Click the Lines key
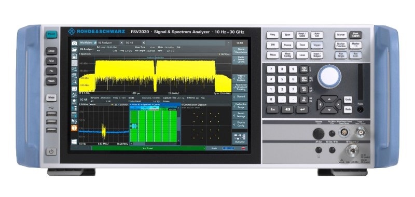Viewport: 415px width, 197px height. (302, 55)
